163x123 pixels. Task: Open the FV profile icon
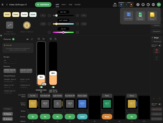tap(153, 4)
